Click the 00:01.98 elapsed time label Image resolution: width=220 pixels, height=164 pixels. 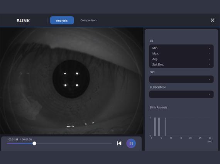[14, 139]
